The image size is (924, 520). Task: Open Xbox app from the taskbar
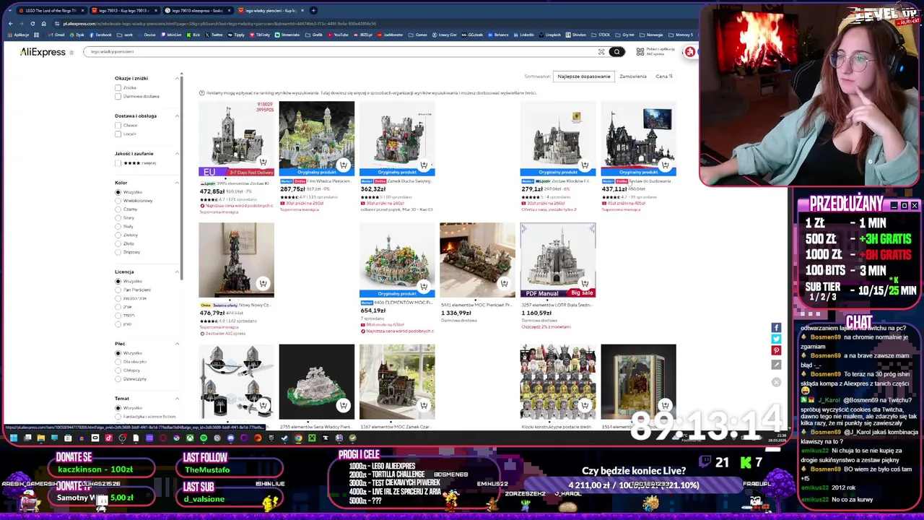[x=190, y=438]
